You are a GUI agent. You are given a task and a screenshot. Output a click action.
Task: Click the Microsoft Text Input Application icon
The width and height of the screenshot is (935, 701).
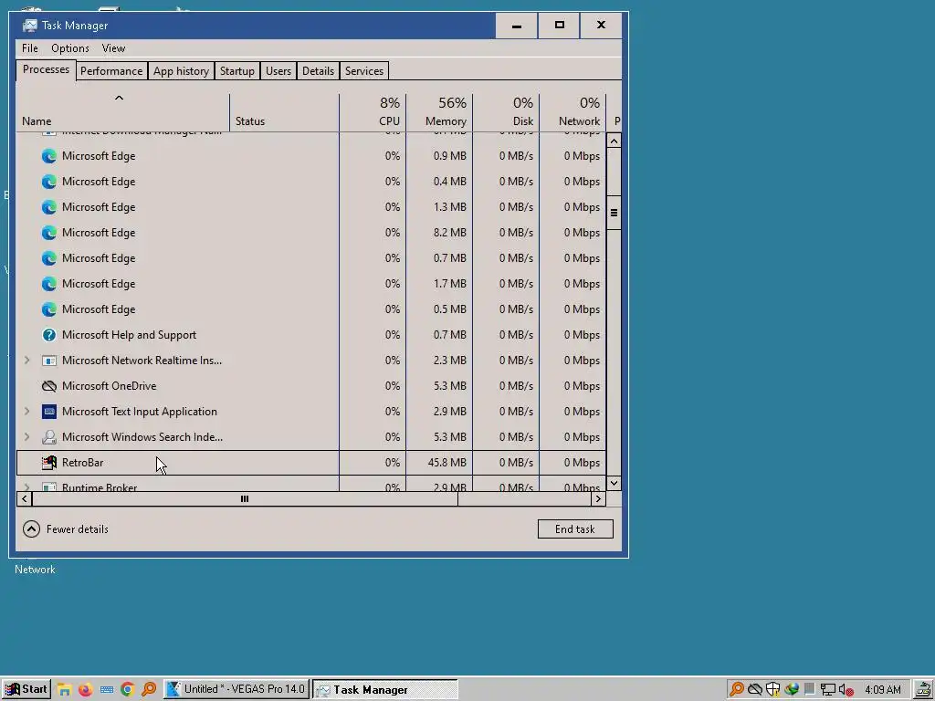[x=49, y=412]
